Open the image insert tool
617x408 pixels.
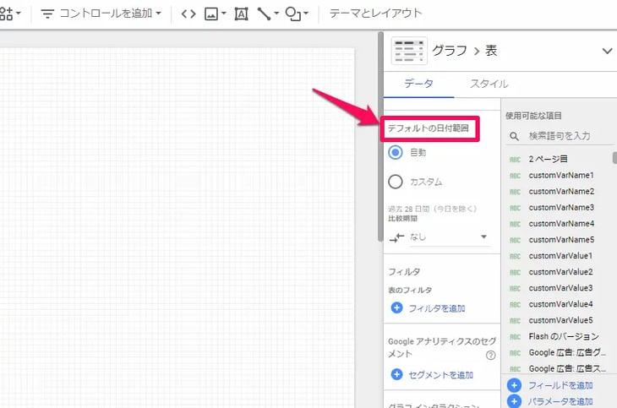(214, 14)
